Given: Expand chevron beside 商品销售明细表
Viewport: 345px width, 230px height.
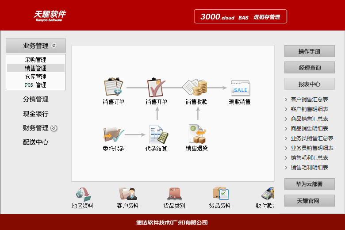Looking at the screenshot, I should 286,129.
